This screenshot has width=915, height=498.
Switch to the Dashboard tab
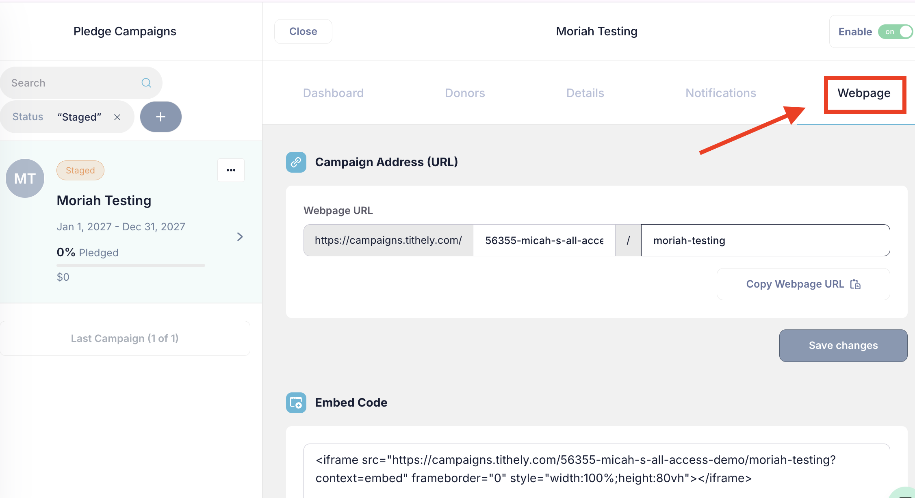pyautogui.click(x=333, y=93)
